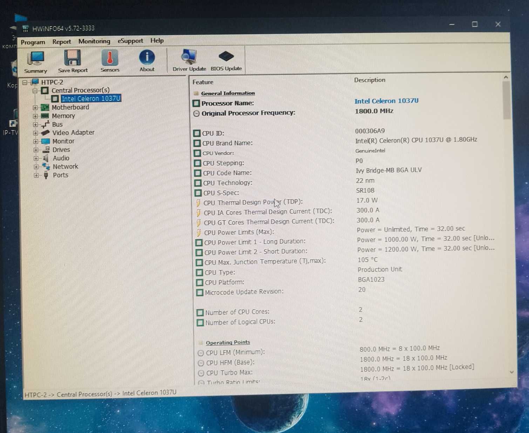529x433 pixels.
Task: Expand the Drives node
Action: pyautogui.click(x=36, y=150)
